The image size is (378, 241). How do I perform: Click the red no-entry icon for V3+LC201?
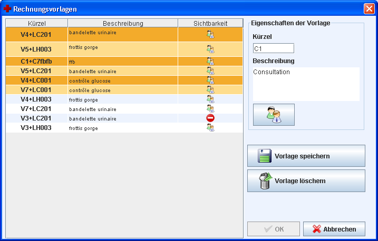click(x=210, y=118)
